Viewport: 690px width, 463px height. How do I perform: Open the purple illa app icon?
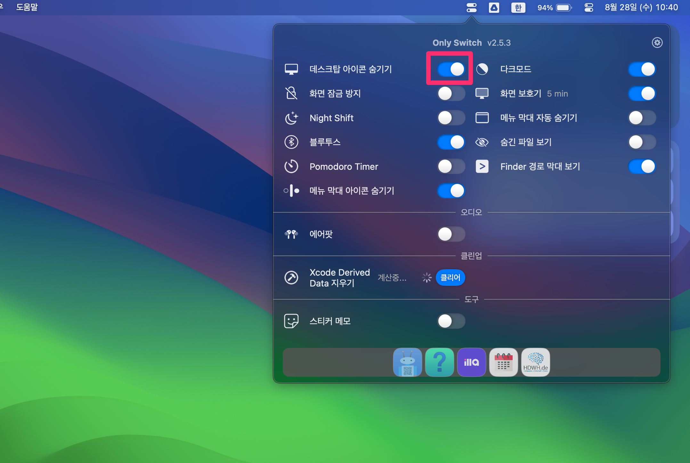click(471, 362)
